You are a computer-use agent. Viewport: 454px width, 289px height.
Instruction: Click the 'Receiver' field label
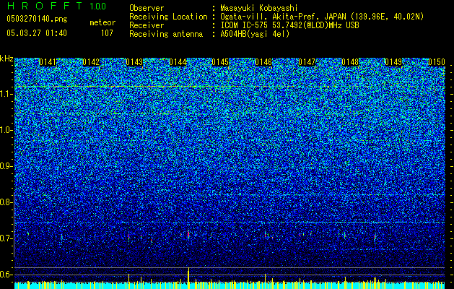click(x=147, y=25)
